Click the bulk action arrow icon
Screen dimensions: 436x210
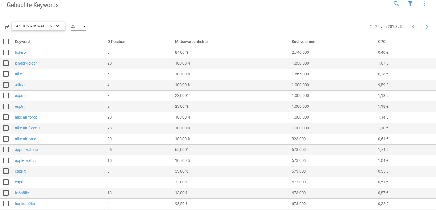(x=7, y=27)
